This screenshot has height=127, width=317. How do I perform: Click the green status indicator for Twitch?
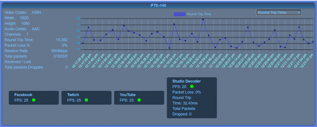tap(86, 100)
